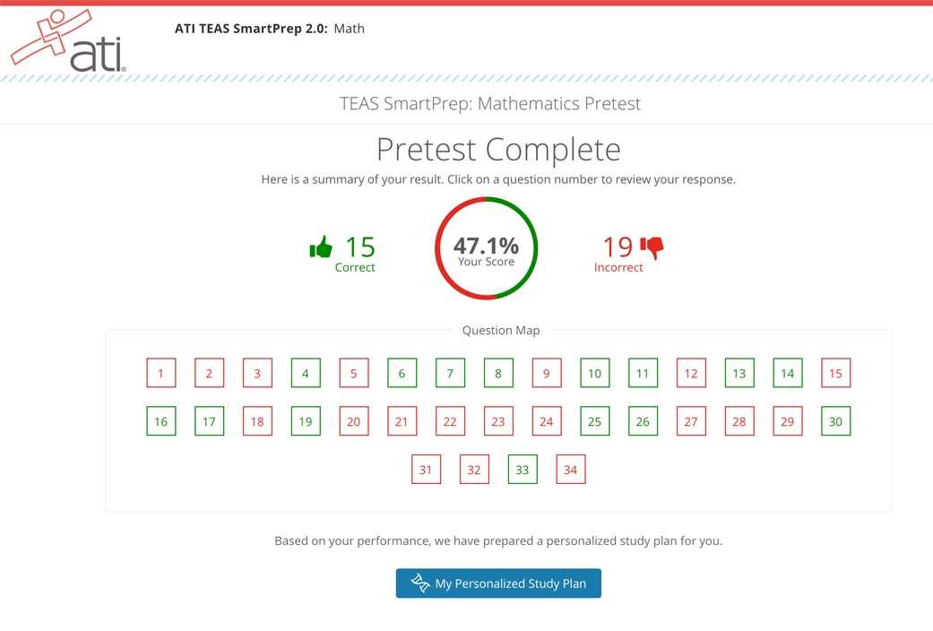Select question 33 to review

pyautogui.click(x=522, y=469)
